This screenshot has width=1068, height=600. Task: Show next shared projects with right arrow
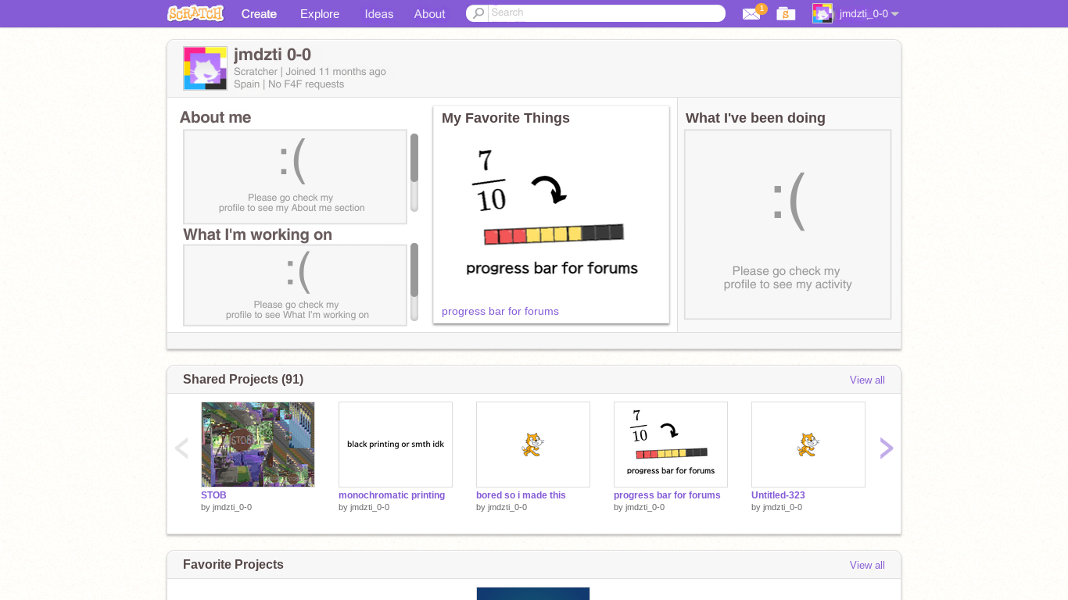point(886,448)
